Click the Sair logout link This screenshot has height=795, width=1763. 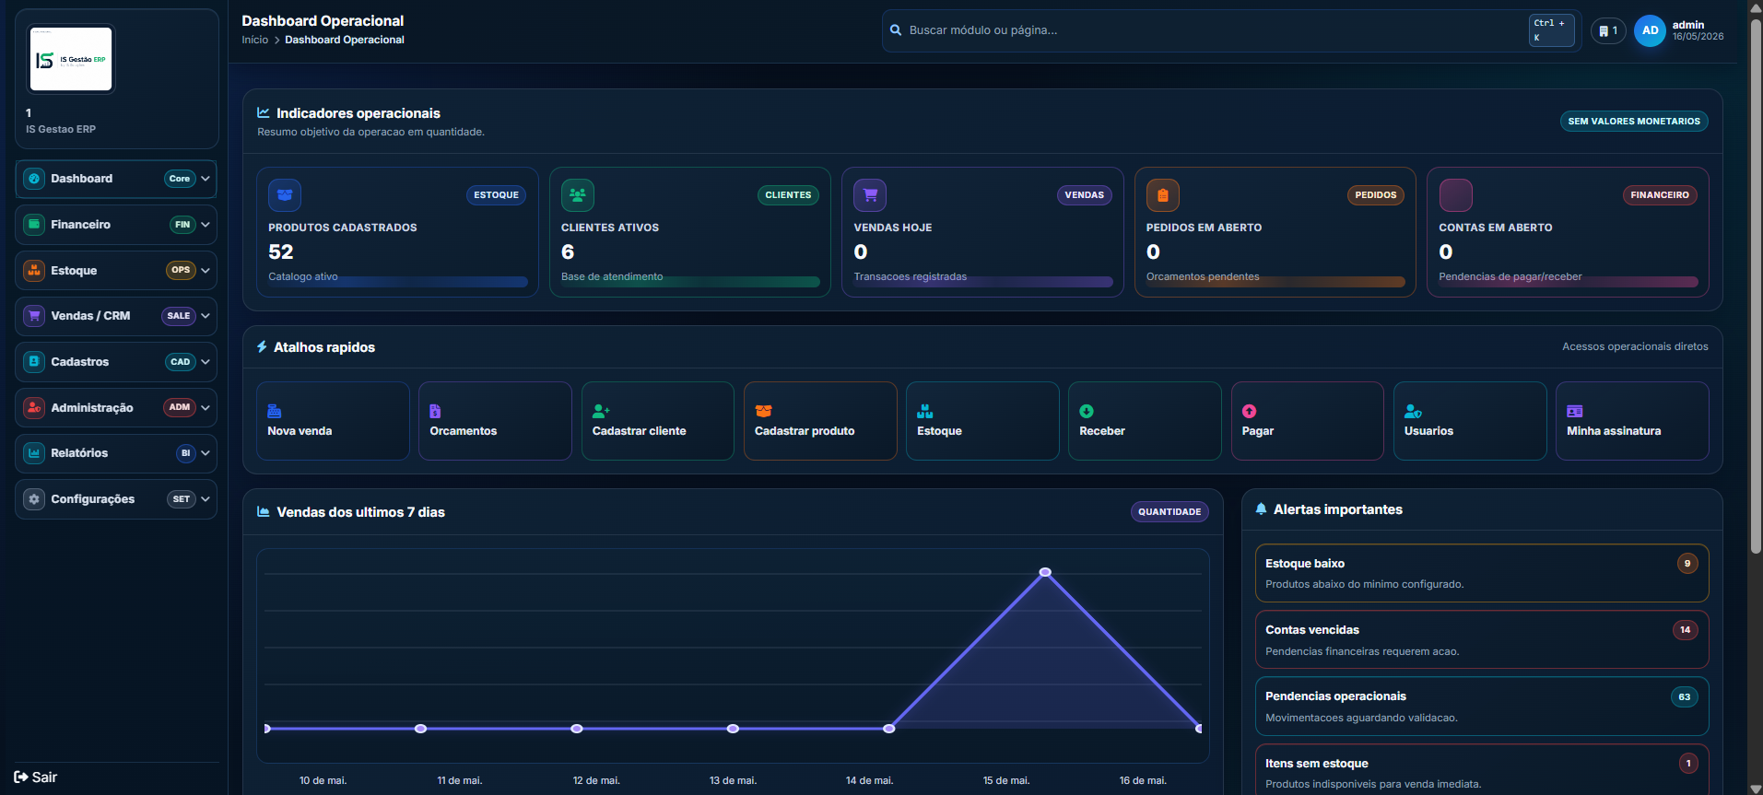(x=36, y=777)
